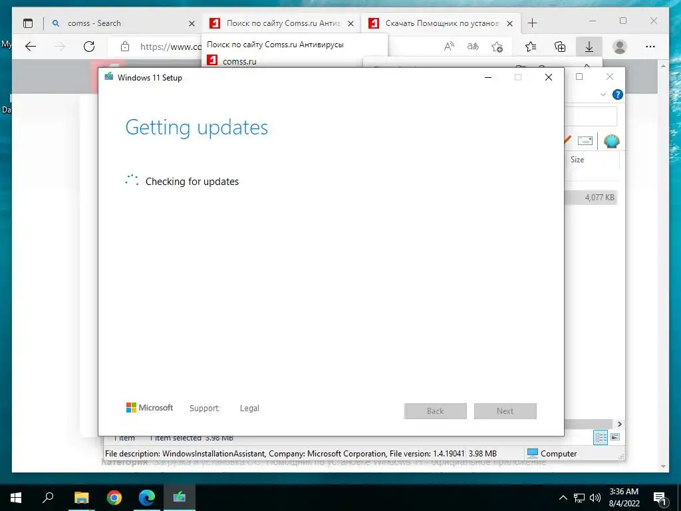Open the Edge Favorites list
The width and height of the screenshot is (681, 511).
point(530,47)
